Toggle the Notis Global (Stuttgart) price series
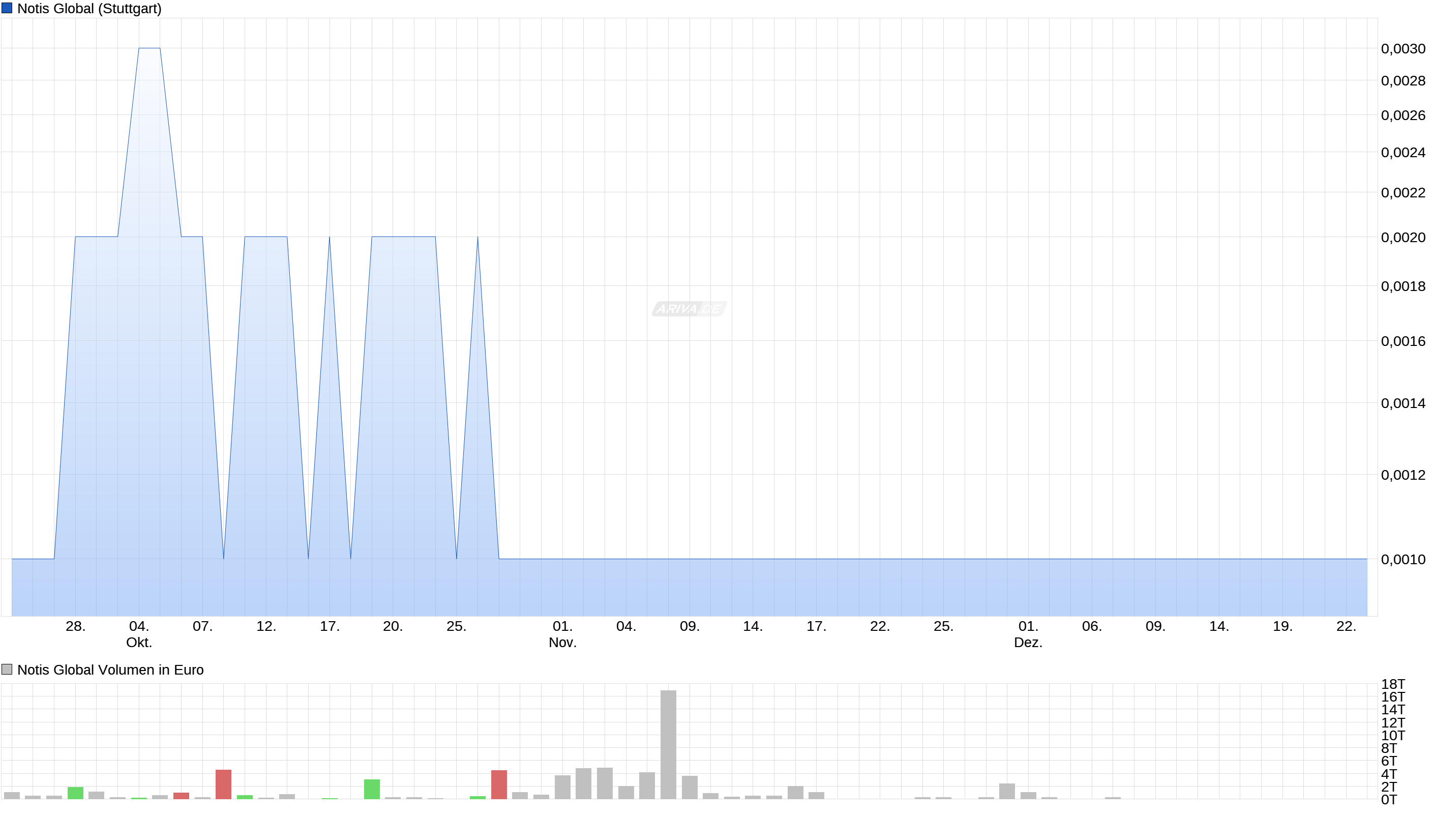The height and width of the screenshot is (815, 1434). pyautogui.click(x=89, y=9)
